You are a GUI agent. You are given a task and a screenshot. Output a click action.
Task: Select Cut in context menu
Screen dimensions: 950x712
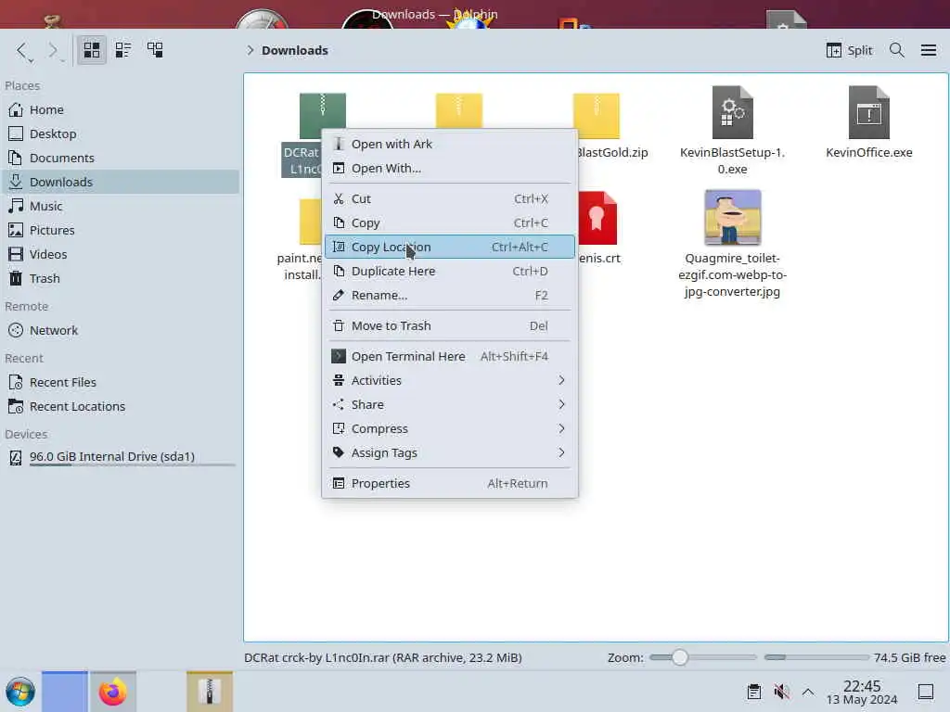(450, 198)
